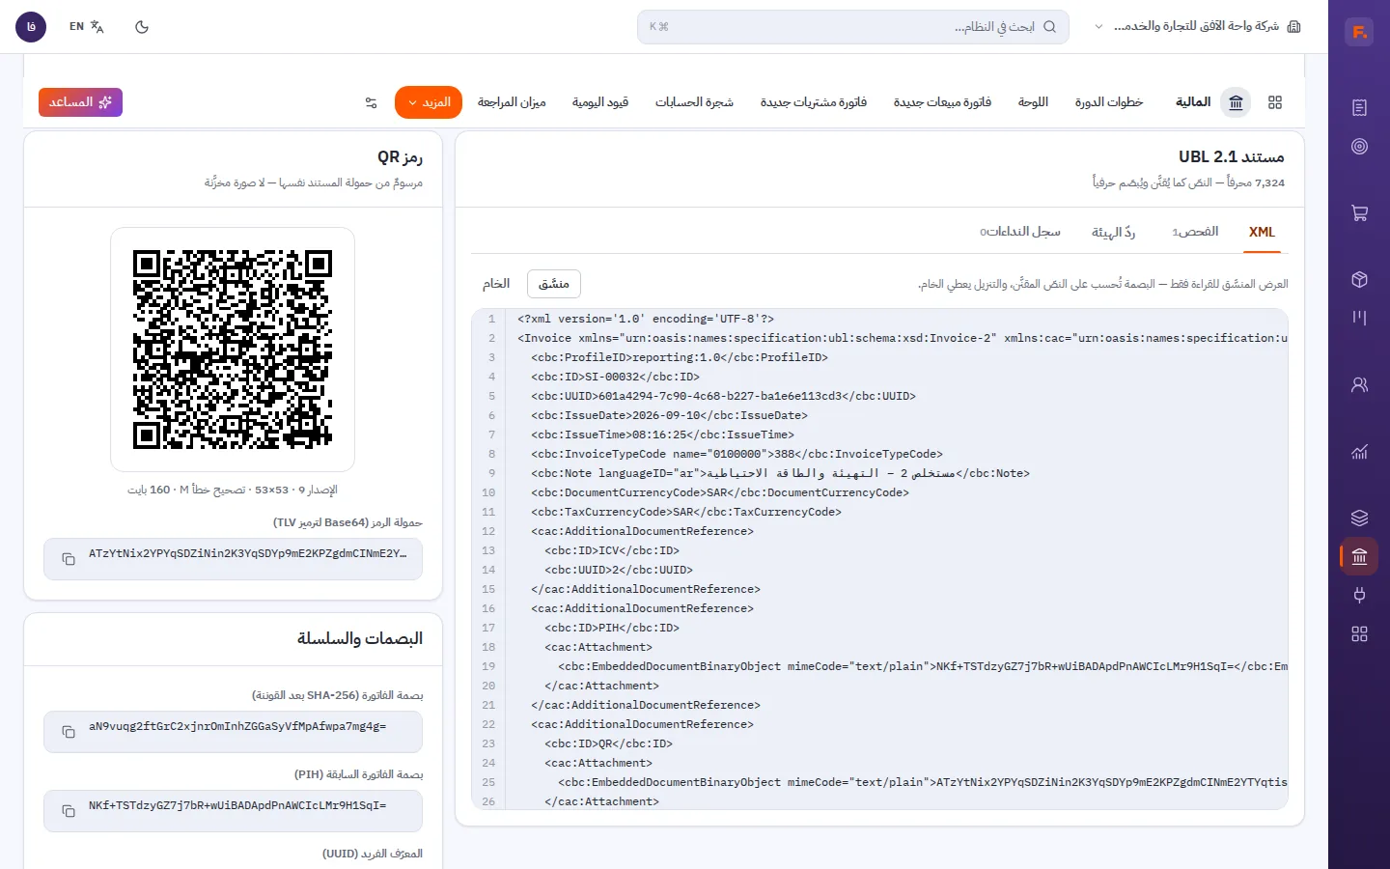Open the company selector dropdown
Screen dimensions: 1390x869
1198,27
